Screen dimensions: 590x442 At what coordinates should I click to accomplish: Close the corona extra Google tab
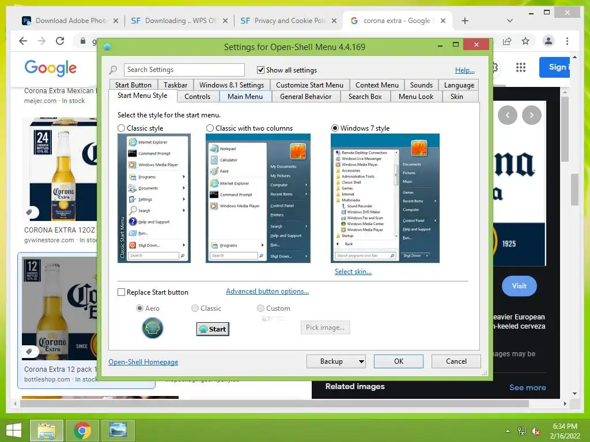[x=443, y=21]
